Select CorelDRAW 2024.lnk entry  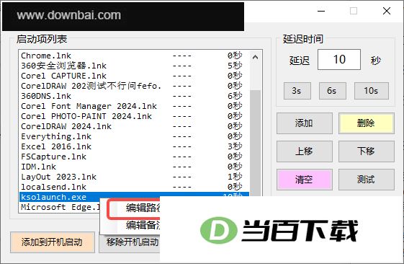[134, 126]
